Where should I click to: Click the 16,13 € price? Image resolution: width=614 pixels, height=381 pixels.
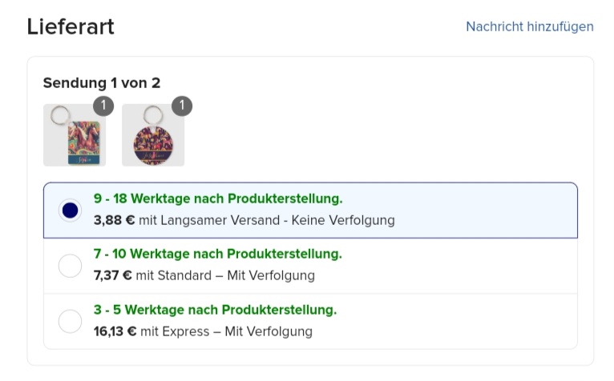[x=115, y=331]
